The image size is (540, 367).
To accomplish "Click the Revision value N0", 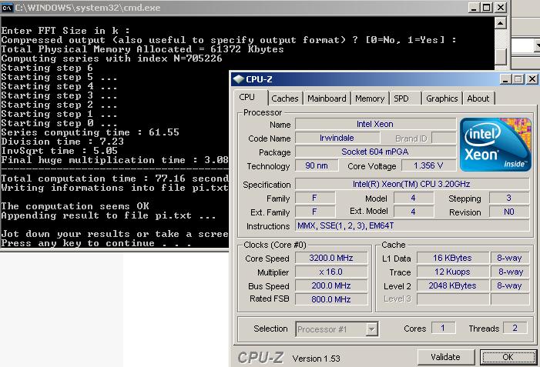I will (x=508, y=212).
